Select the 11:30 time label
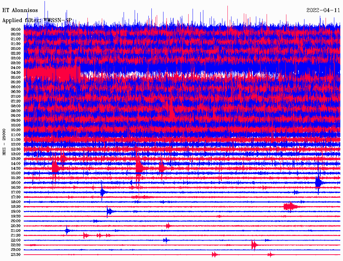This screenshot has width=343, height=261. (x=16, y=140)
